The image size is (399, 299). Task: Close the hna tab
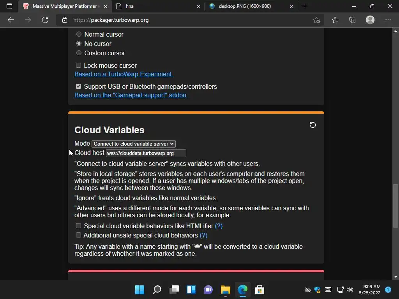point(198,6)
